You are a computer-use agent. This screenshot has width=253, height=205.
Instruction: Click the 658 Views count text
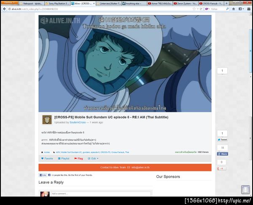203,152
